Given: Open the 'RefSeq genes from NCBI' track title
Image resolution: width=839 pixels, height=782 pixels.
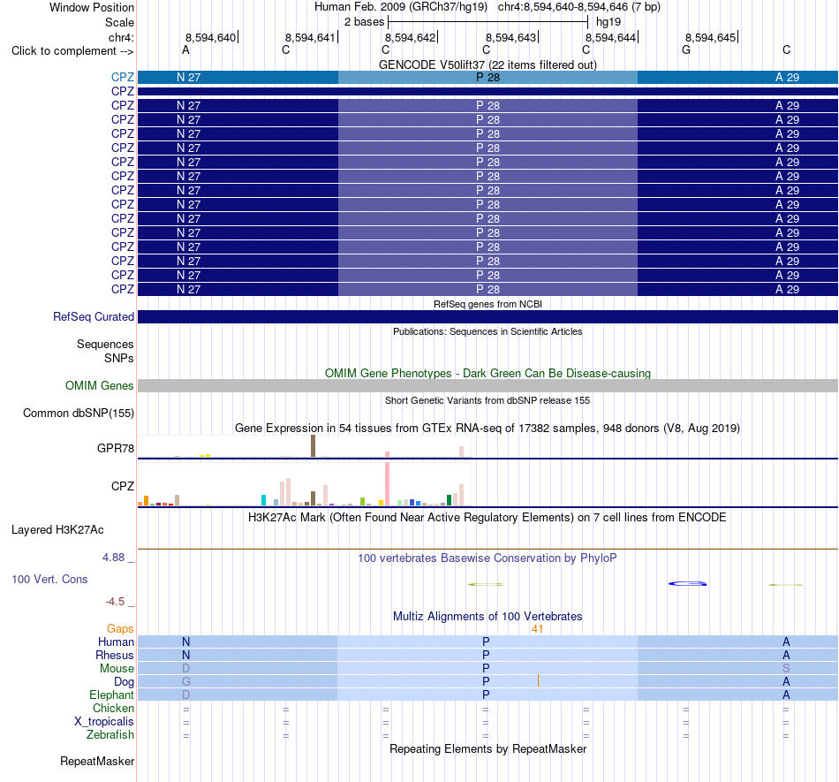Looking at the screenshot, I should 488,304.
